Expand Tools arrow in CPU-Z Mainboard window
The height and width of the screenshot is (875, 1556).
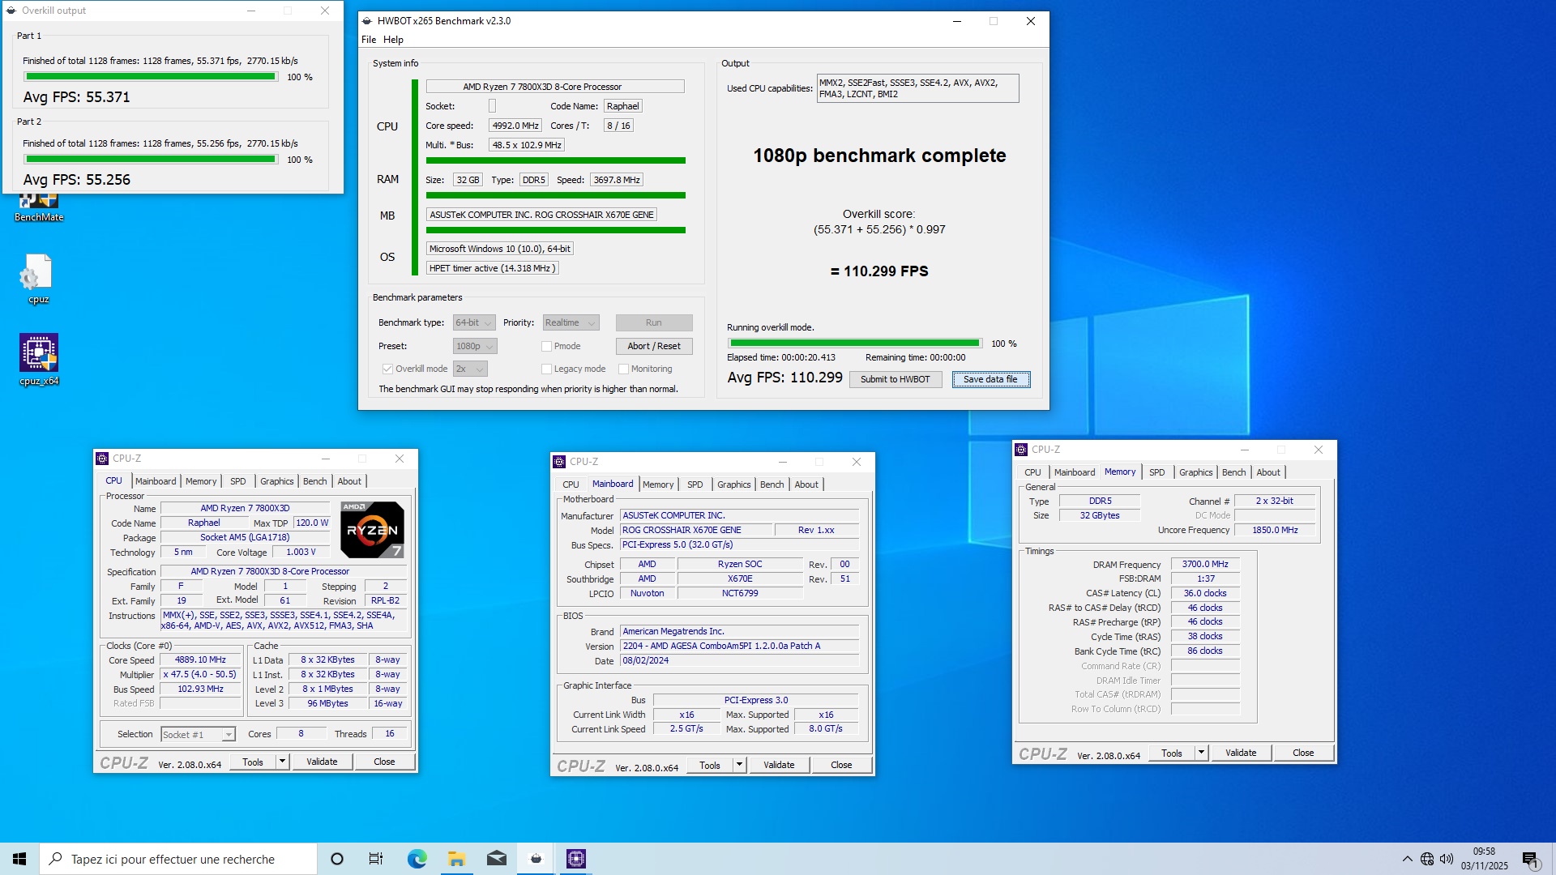739,765
